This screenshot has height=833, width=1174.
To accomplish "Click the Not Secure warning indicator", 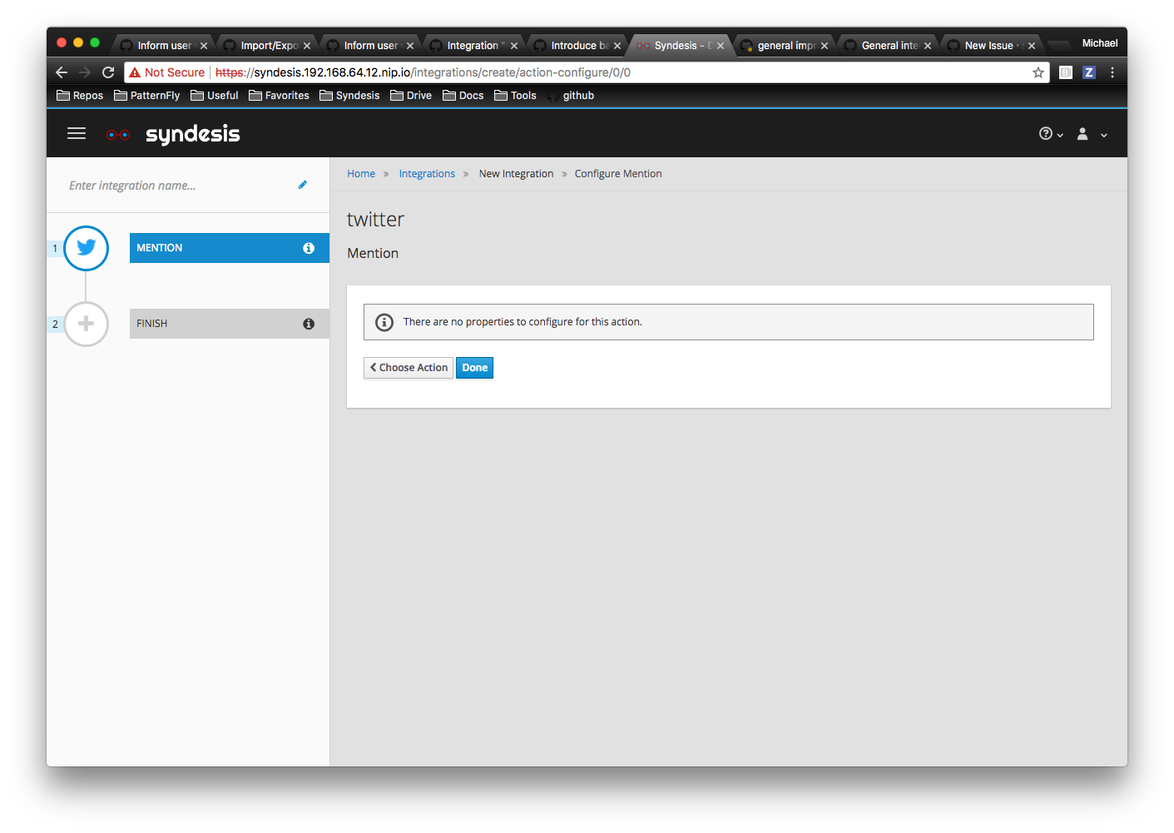I will click(x=166, y=72).
